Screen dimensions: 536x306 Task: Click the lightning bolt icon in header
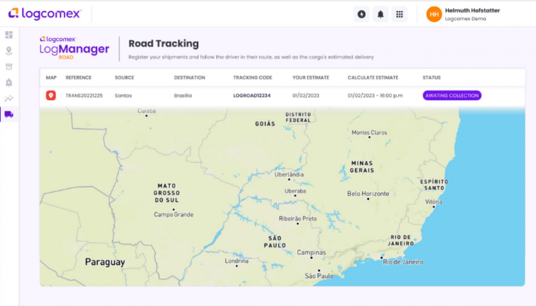(x=361, y=14)
